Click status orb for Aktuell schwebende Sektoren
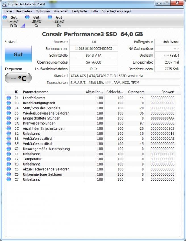 pos(9,169)
